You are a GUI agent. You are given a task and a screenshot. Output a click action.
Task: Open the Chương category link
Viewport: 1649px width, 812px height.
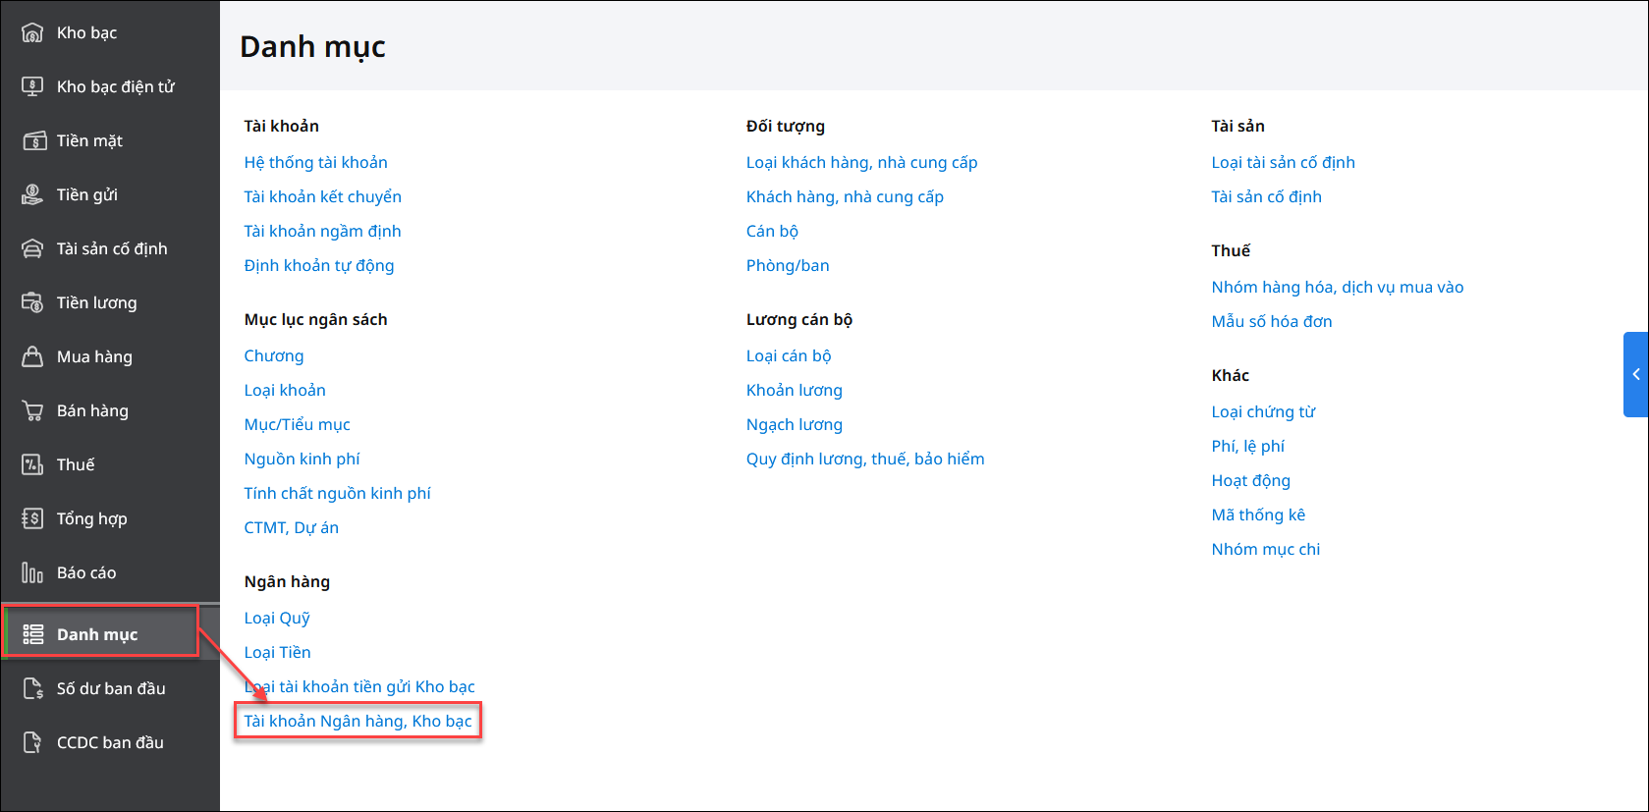coord(274,355)
